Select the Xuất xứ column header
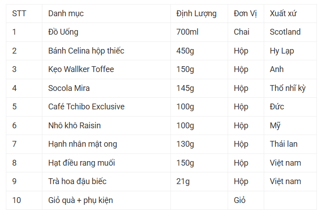This screenshot has width=321, height=212. pyautogui.click(x=283, y=14)
